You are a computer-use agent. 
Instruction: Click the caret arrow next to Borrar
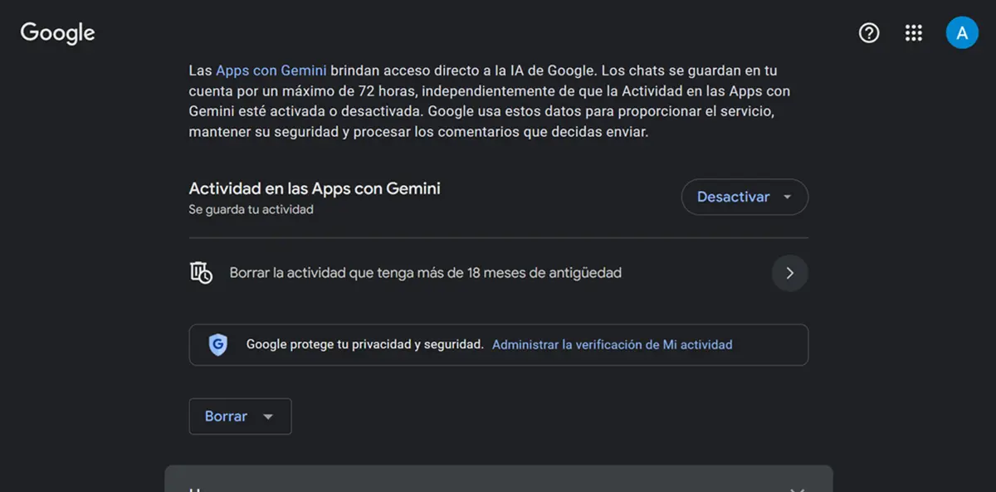[268, 417]
